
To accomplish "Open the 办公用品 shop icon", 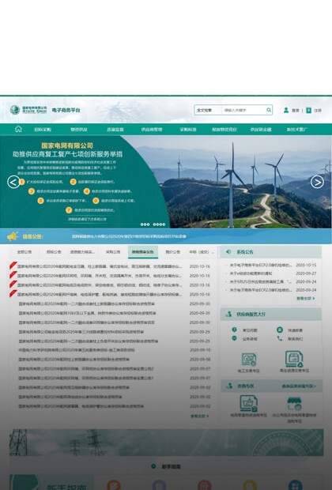I will [x=294, y=403].
